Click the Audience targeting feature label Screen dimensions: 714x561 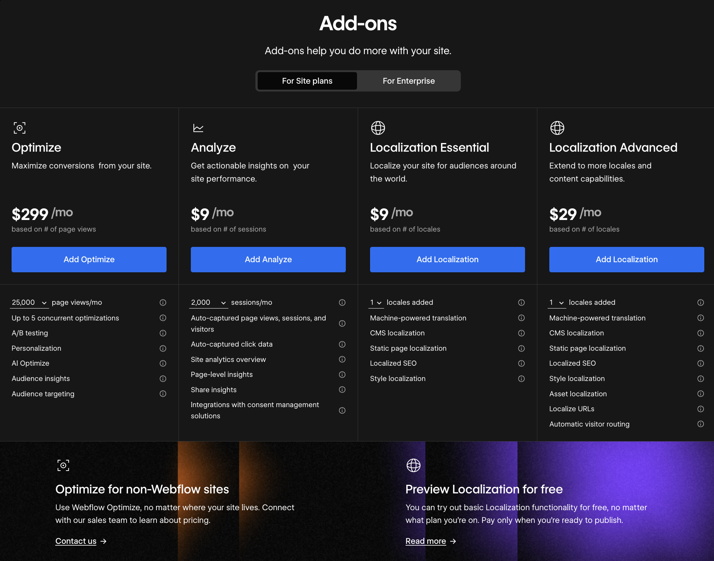[43, 394]
